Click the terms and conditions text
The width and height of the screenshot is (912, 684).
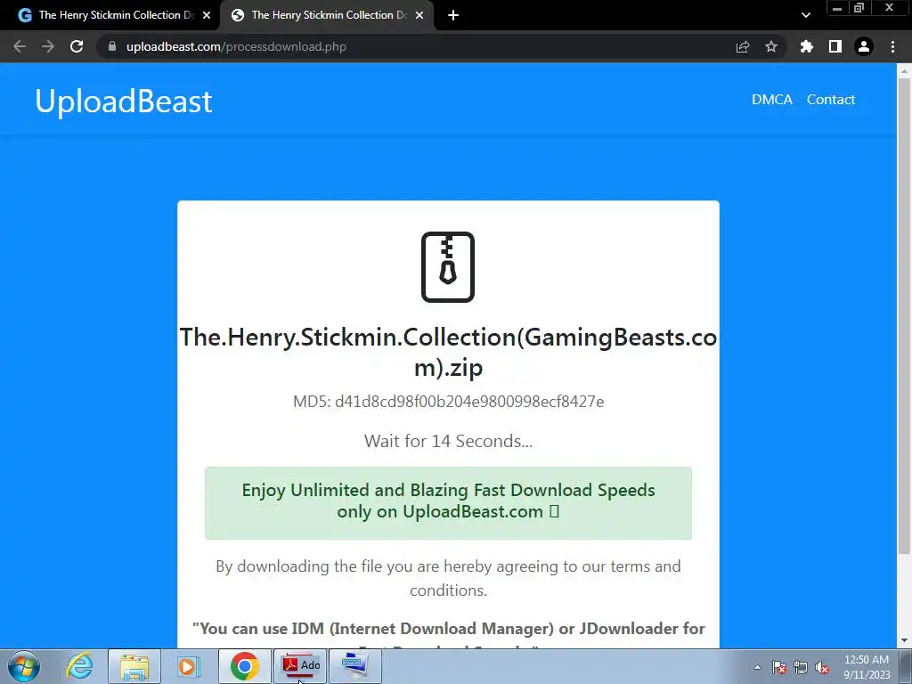pyautogui.click(x=448, y=578)
